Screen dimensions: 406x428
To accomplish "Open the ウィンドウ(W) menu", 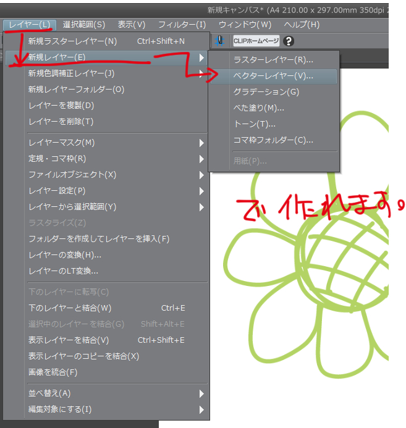I will [245, 25].
